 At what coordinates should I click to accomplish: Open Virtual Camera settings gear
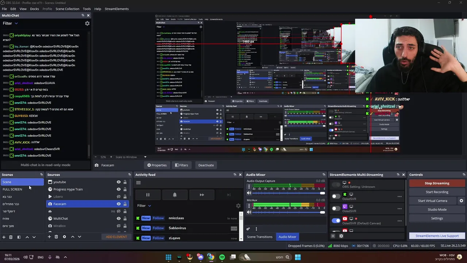461,201
